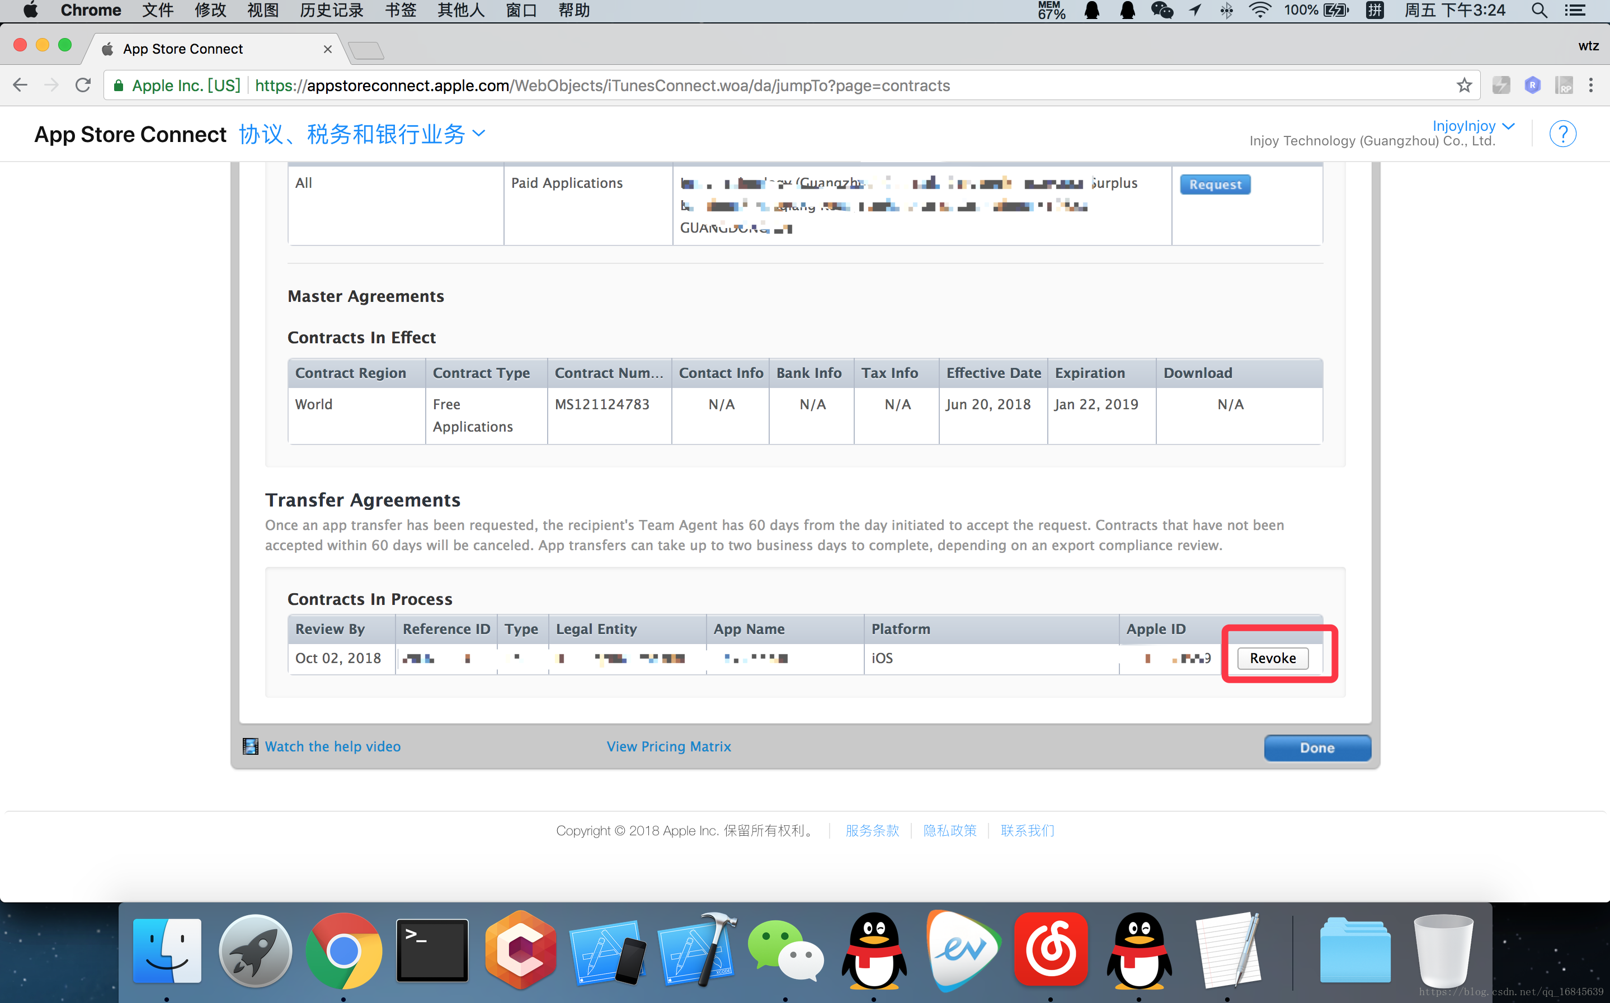Screen dimensions: 1610x1003
Task: Click the browser back arrow
Action: coord(21,86)
